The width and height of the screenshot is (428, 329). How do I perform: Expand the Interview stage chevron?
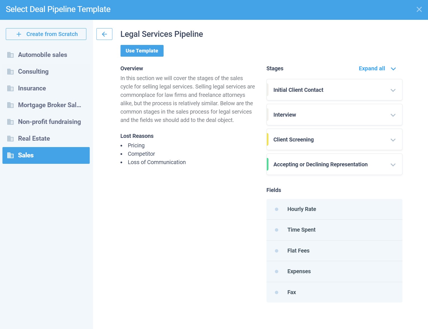[393, 115]
